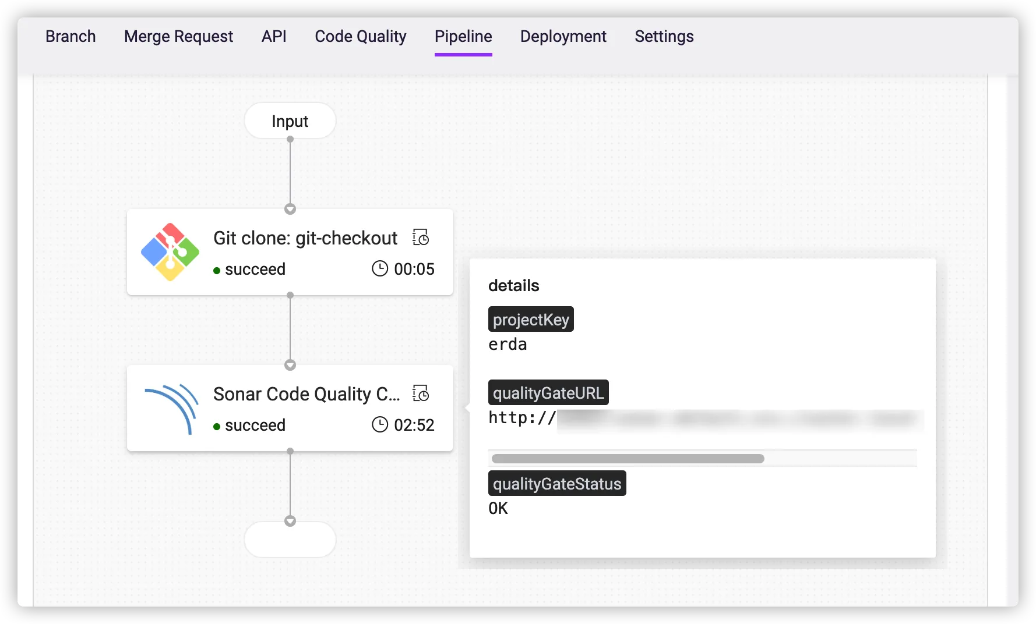Click the projectKey label tag
Viewport: 1036px width, 624px height.
pos(531,320)
